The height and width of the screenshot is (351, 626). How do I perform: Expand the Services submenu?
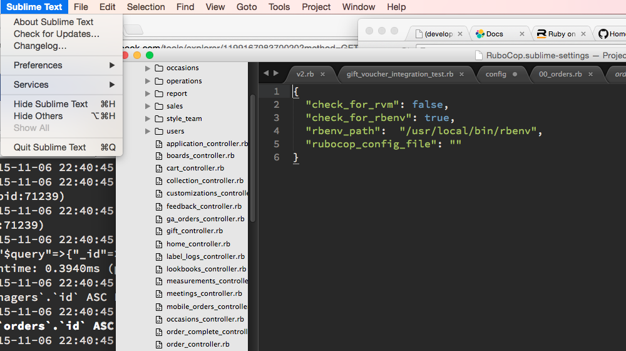[61, 85]
